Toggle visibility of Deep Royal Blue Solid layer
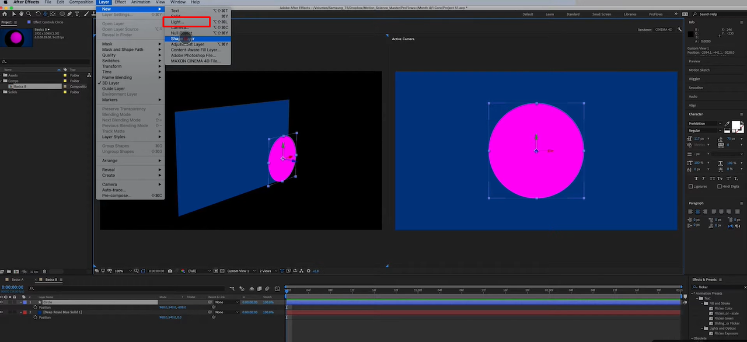 2,312
